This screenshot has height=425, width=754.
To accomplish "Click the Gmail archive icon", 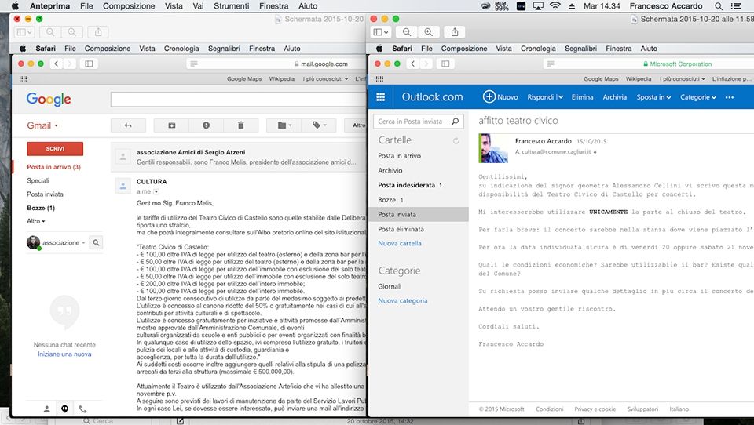I will pyautogui.click(x=172, y=125).
